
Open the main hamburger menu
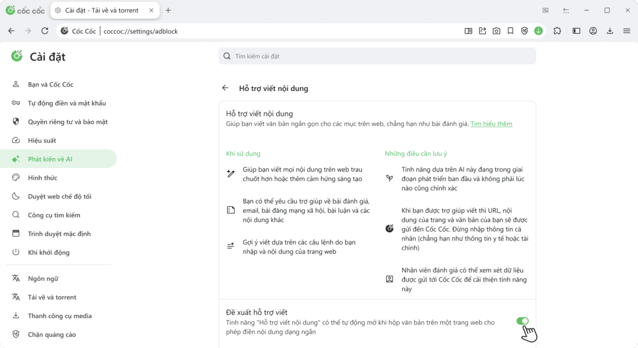[626, 31]
